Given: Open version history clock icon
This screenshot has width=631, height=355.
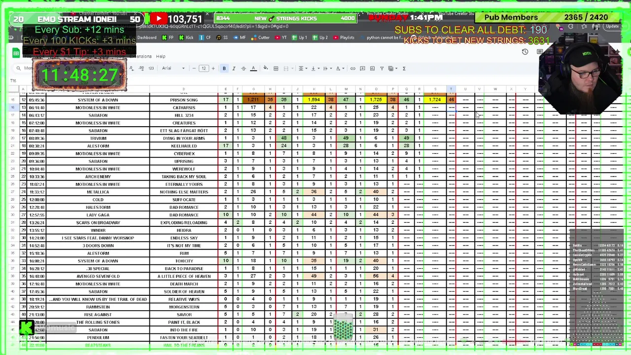Looking at the screenshot, I should 525,52.
